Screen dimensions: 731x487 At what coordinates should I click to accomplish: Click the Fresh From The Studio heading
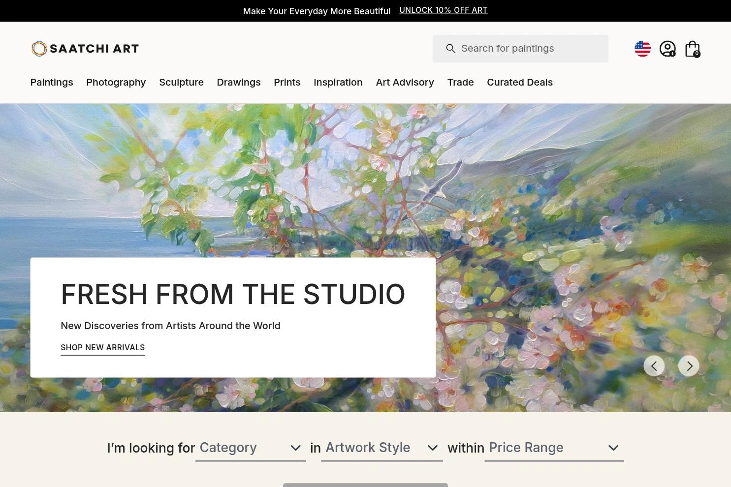(233, 294)
